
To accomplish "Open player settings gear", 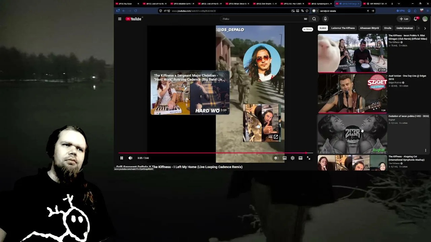I will [x=293, y=158].
